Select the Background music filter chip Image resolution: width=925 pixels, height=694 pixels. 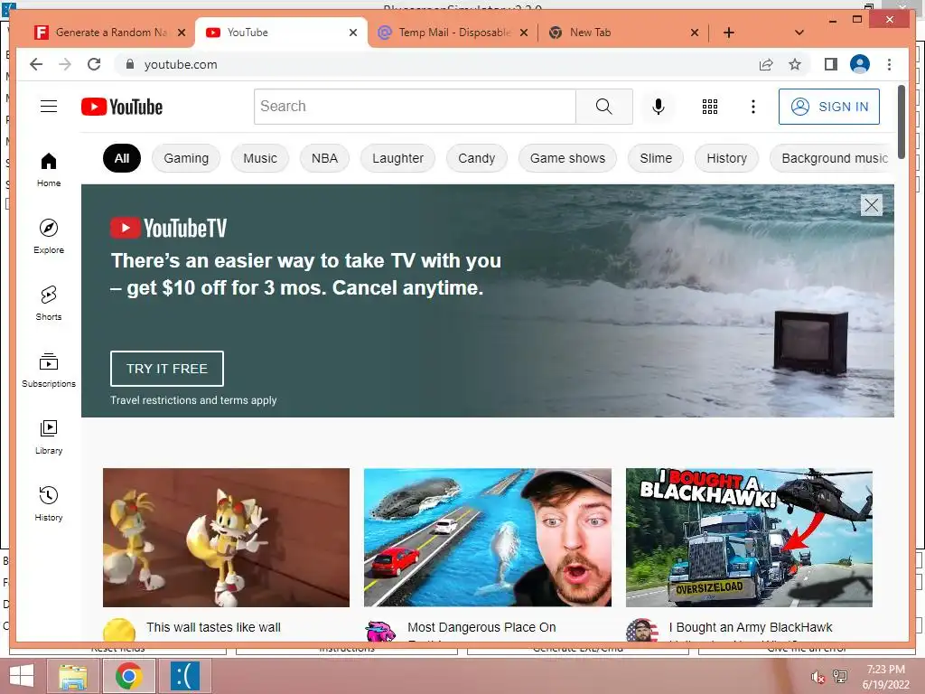[832, 158]
